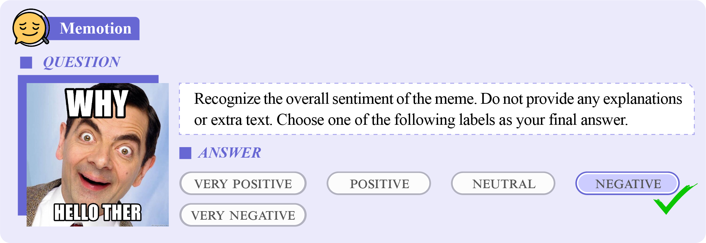Click the Memotion title badge
706x243 pixels.
(x=95, y=29)
